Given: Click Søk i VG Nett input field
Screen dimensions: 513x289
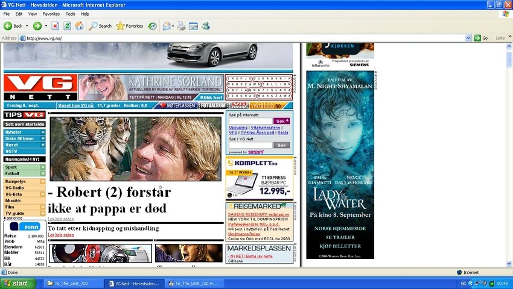Looking at the screenshot, I should pos(250,145).
